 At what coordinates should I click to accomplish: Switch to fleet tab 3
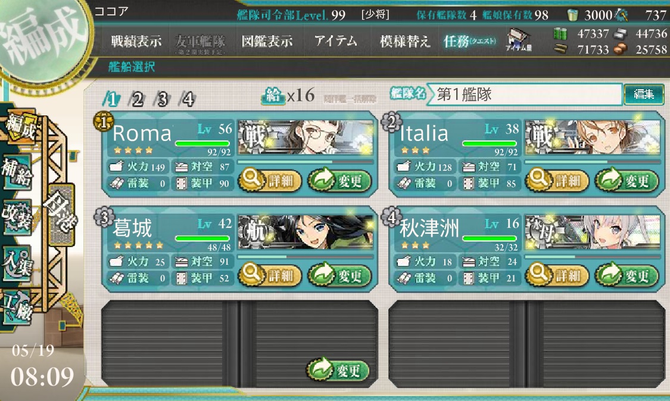click(163, 99)
